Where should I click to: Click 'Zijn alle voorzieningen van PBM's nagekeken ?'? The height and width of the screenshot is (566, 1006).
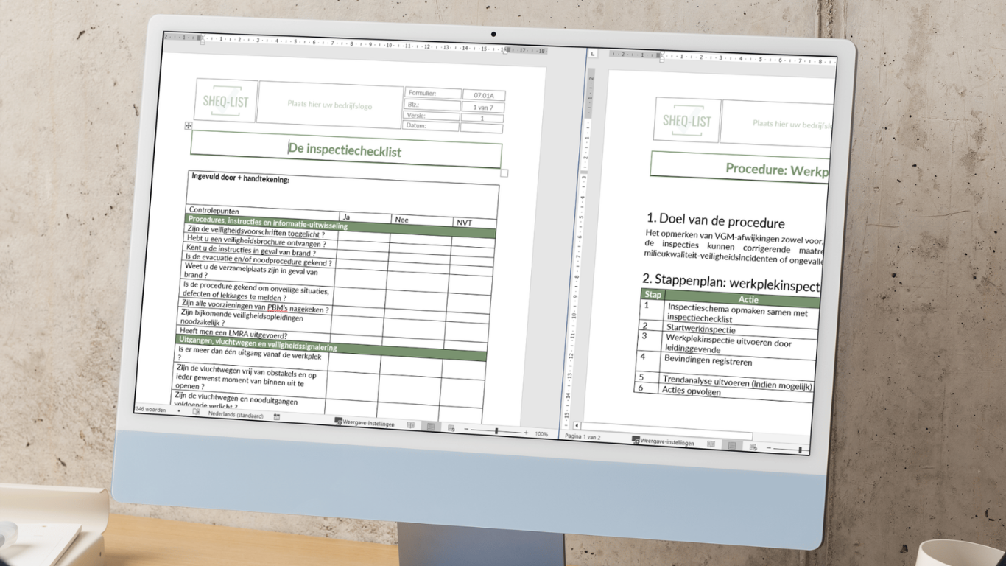coord(256,307)
